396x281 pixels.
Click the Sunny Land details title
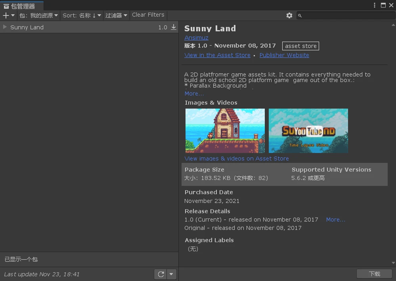[210, 28]
